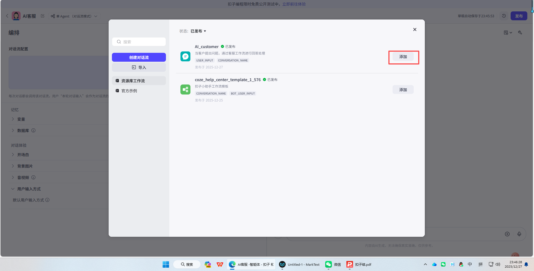Click the 导入 import button
Image resolution: width=534 pixels, height=271 pixels.
coord(139,67)
